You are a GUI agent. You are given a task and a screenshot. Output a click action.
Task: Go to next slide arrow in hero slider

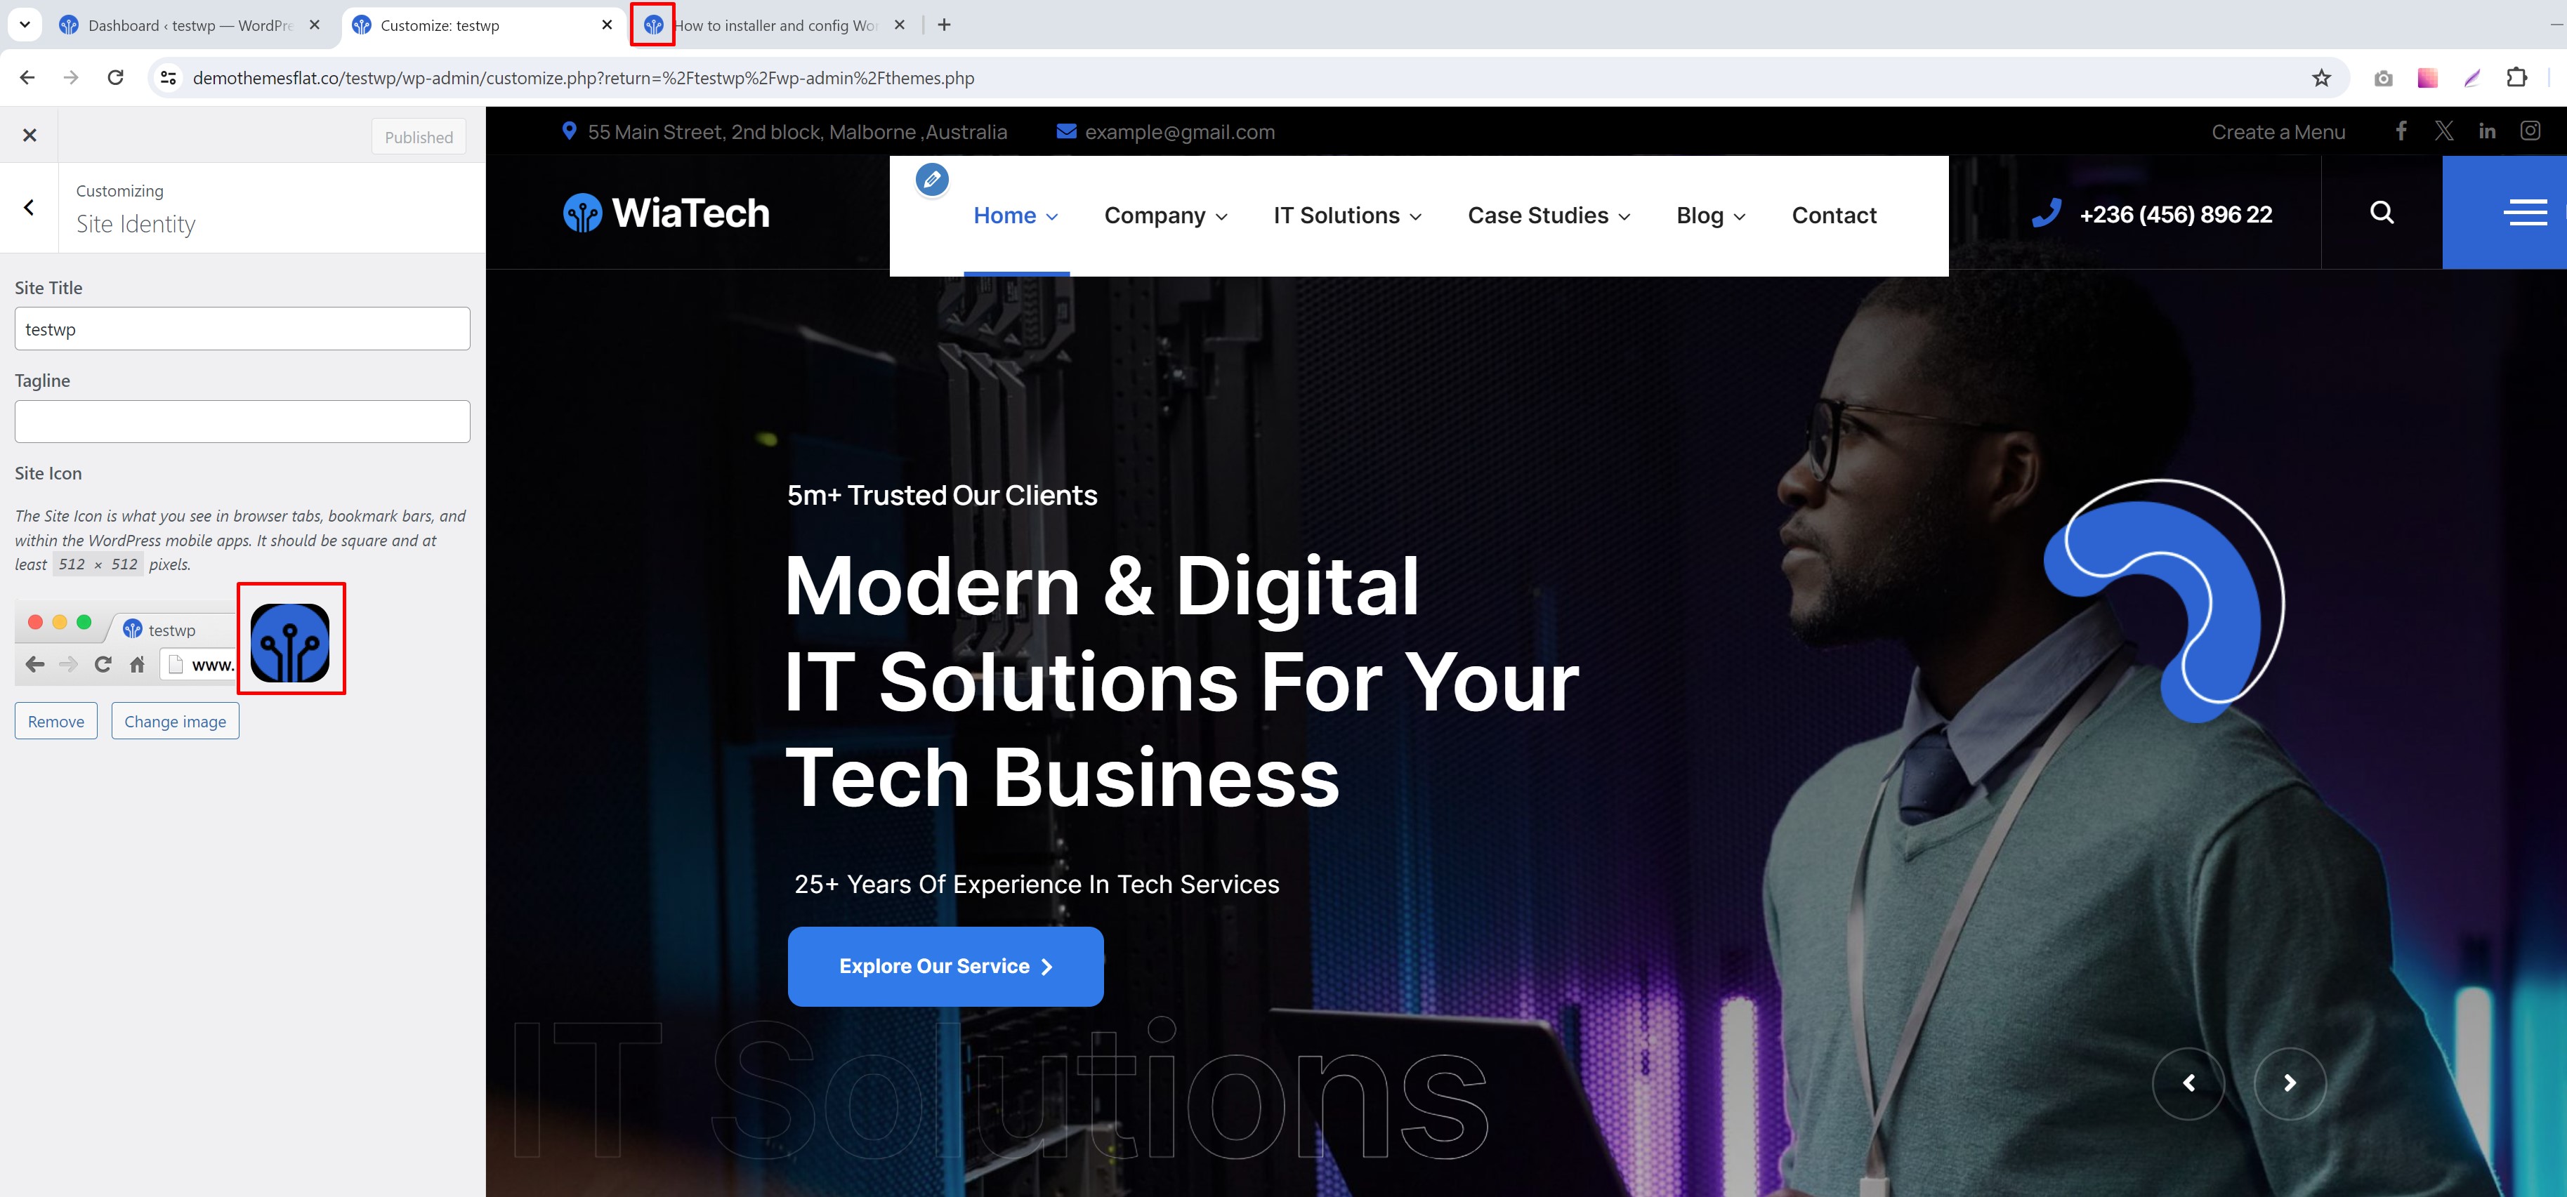[2290, 1083]
